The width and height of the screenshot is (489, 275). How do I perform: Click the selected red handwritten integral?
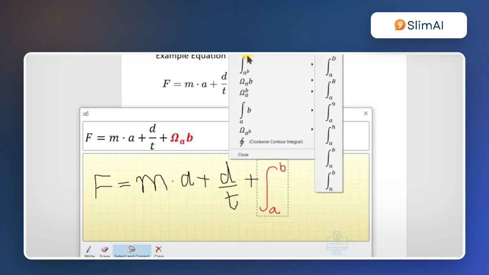273,188
